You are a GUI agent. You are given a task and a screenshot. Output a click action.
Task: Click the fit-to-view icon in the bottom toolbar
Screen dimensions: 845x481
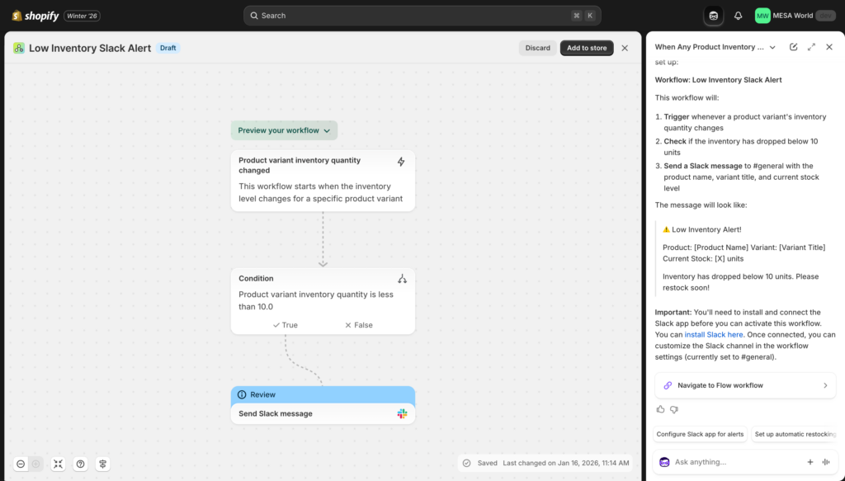click(x=58, y=464)
